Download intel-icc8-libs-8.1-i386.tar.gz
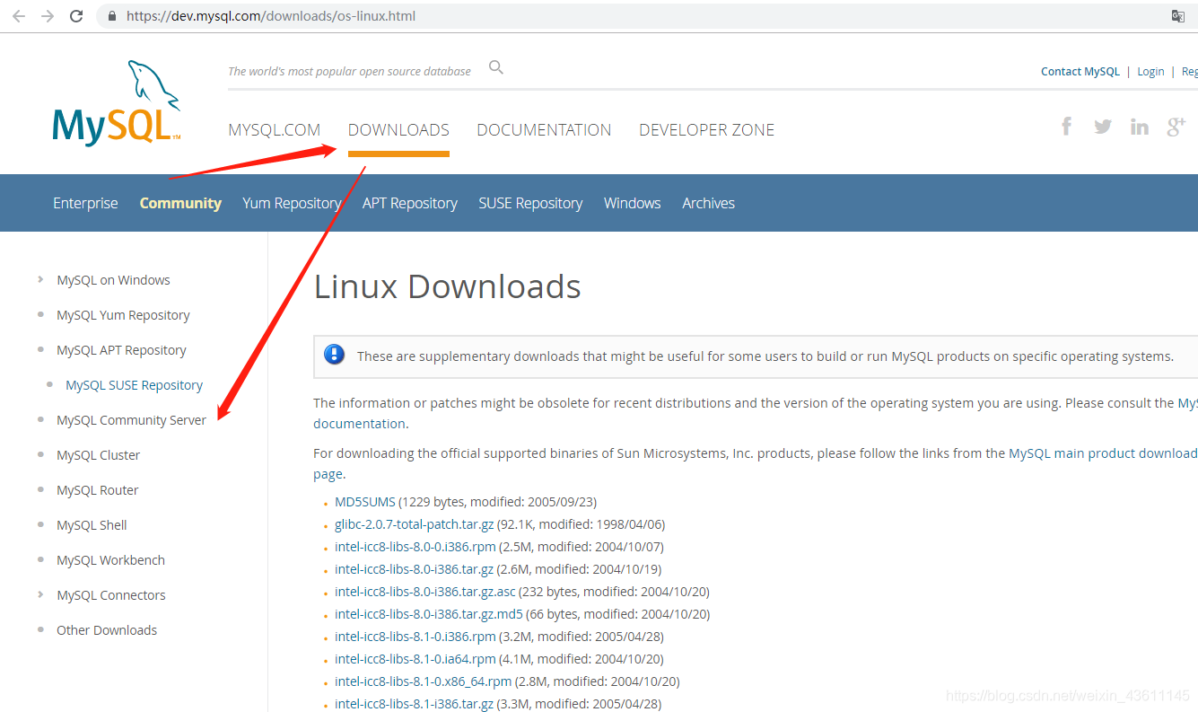 [414, 704]
